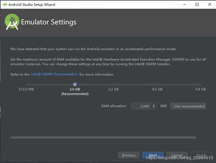Proceed with the Next button
Screen dimensions: 216x163
153,155
